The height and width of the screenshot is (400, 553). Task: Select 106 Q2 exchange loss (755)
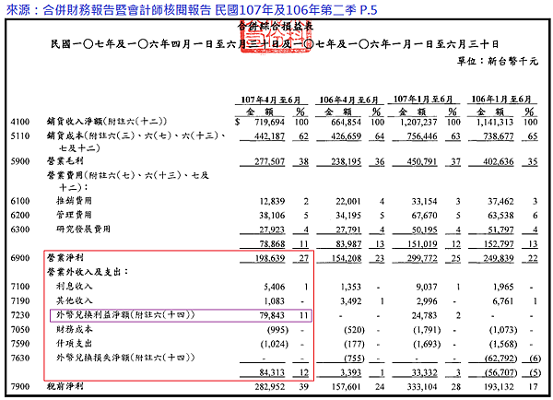click(x=354, y=359)
